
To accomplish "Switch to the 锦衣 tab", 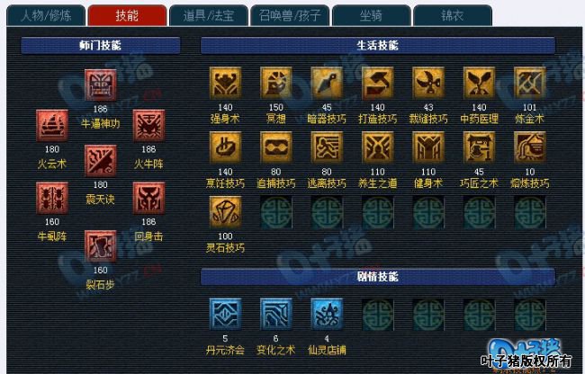I will pyautogui.click(x=453, y=15).
